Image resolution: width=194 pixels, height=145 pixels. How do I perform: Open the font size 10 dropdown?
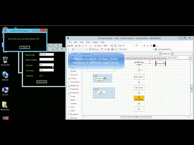[142, 46]
